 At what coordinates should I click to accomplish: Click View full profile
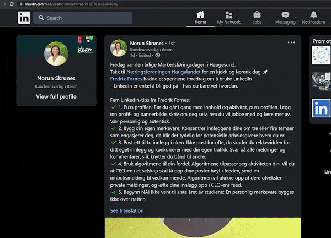56,96
